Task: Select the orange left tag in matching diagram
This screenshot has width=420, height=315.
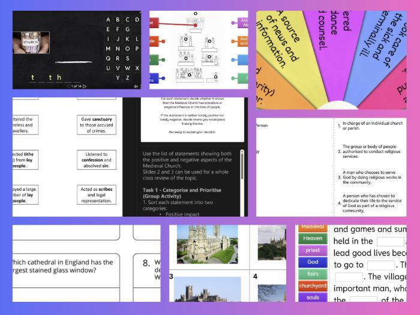Action: (154, 41)
